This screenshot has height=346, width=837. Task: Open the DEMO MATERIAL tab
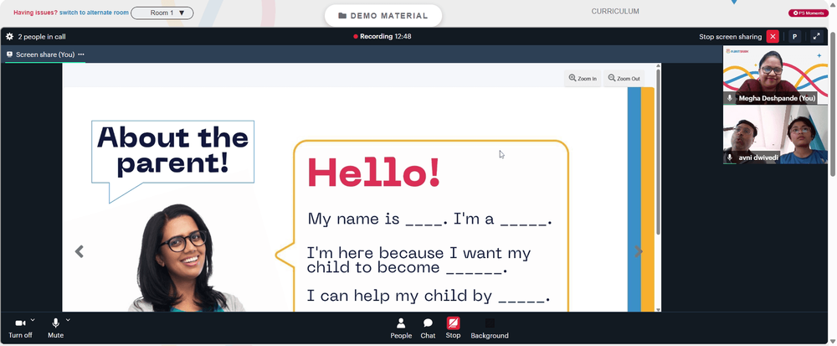pos(383,15)
